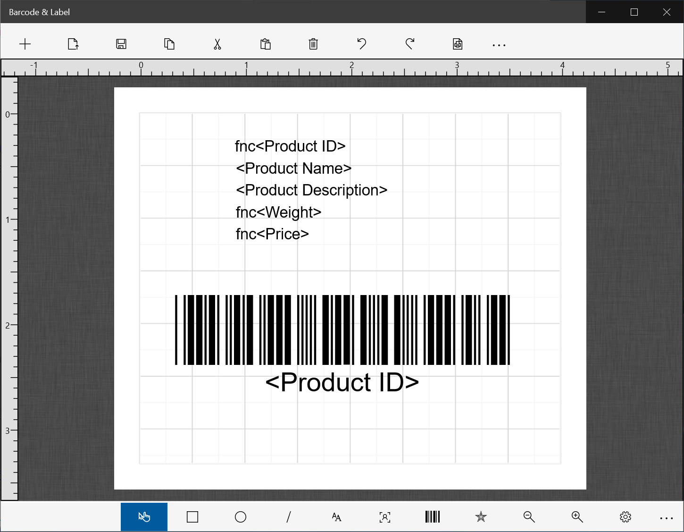Select the large <Product ID> barcode caption

point(342,382)
